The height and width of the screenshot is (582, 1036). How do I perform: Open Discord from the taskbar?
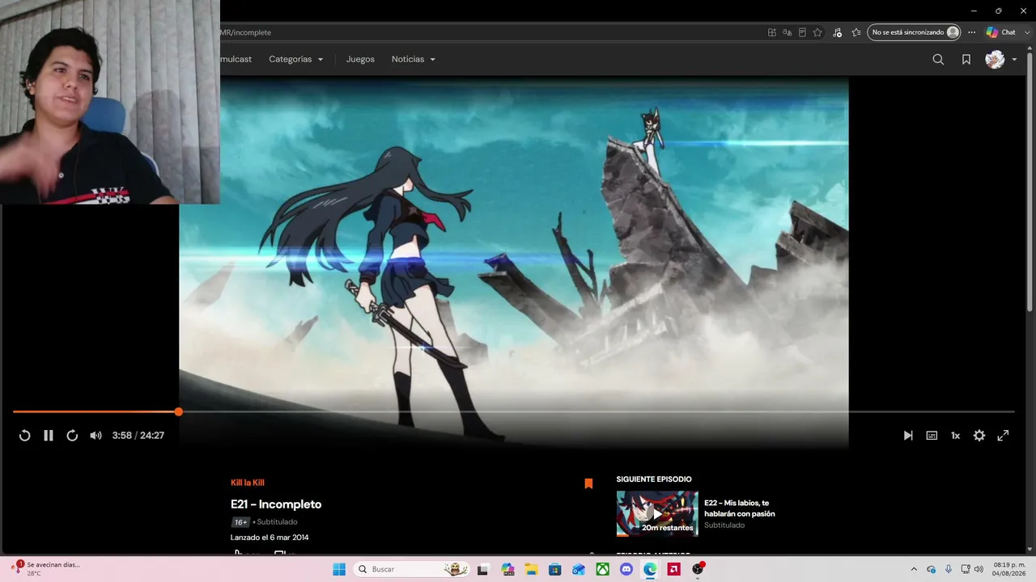click(626, 569)
